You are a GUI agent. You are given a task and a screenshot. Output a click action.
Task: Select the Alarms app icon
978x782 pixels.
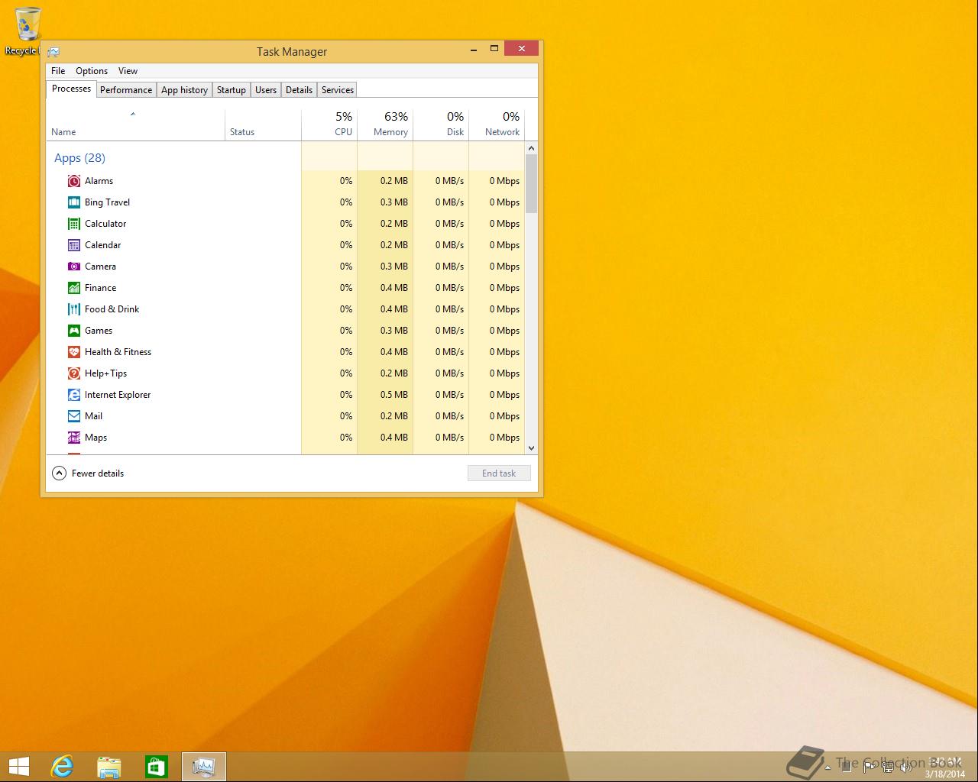click(74, 181)
